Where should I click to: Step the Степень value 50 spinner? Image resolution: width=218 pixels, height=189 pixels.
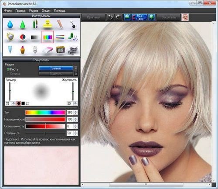point(75,133)
